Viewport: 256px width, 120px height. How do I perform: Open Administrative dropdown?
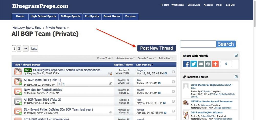tap(125, 58)
